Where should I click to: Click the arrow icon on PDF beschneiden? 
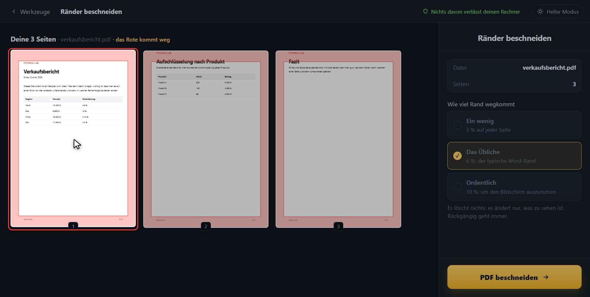click(546, 277)
